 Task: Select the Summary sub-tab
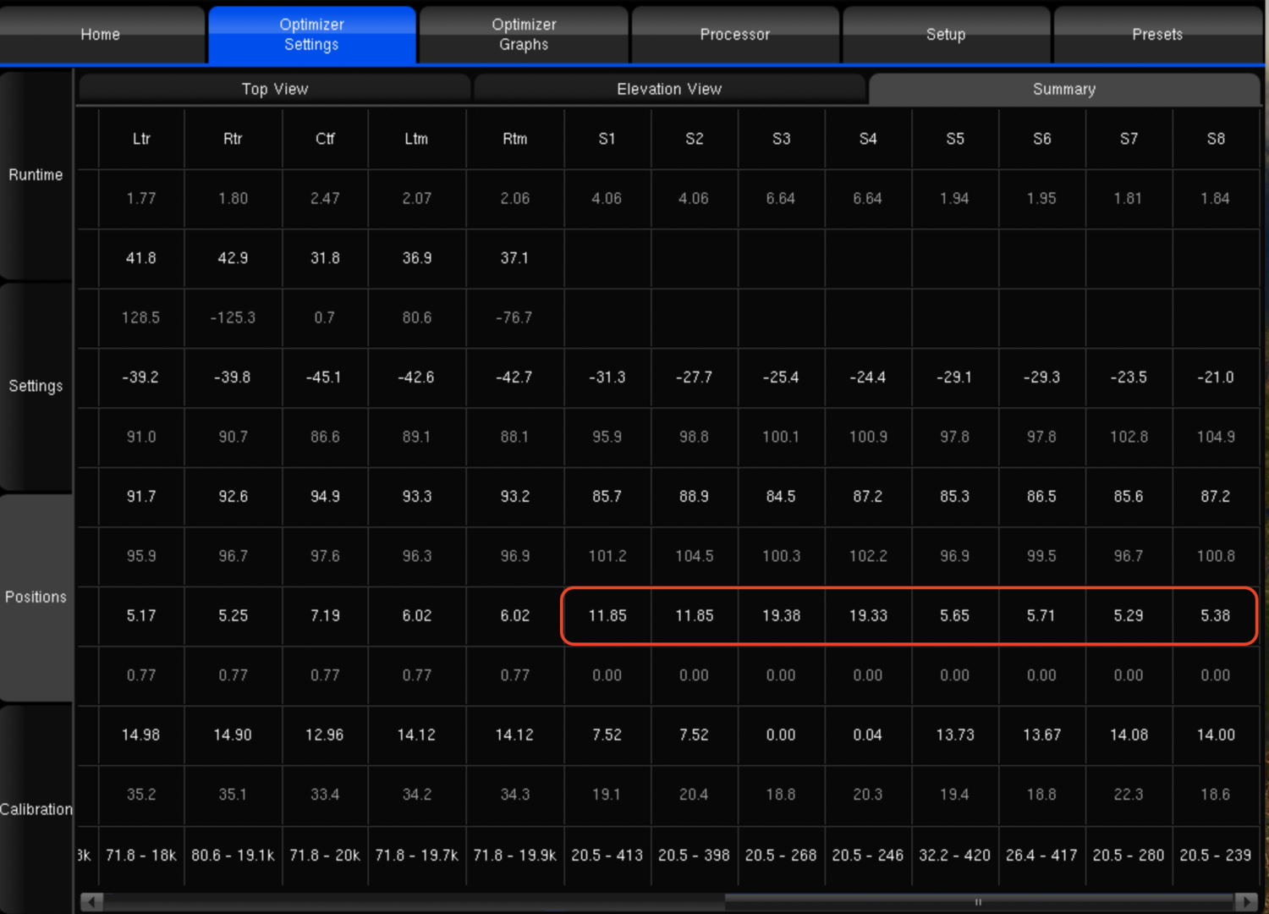(x=1064, y=89)
